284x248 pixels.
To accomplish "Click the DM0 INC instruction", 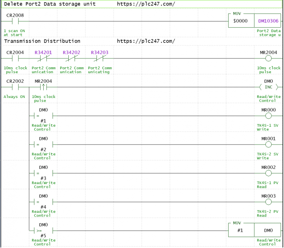I will click(x=268, y=87).
